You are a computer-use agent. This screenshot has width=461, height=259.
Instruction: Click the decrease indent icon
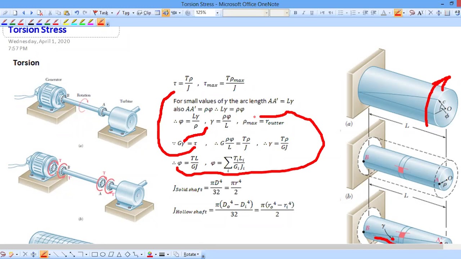tap(365, 13)
